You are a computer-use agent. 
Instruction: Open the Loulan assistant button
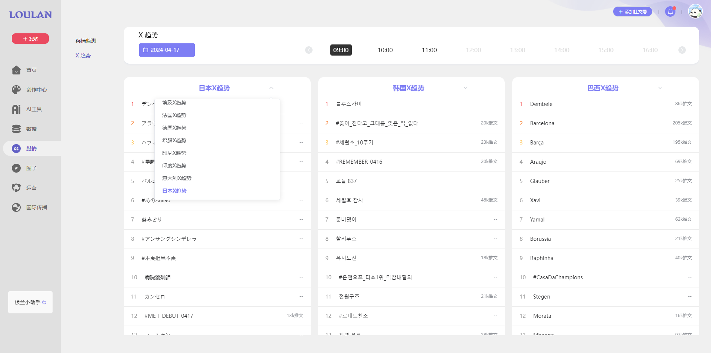[30, 302]
